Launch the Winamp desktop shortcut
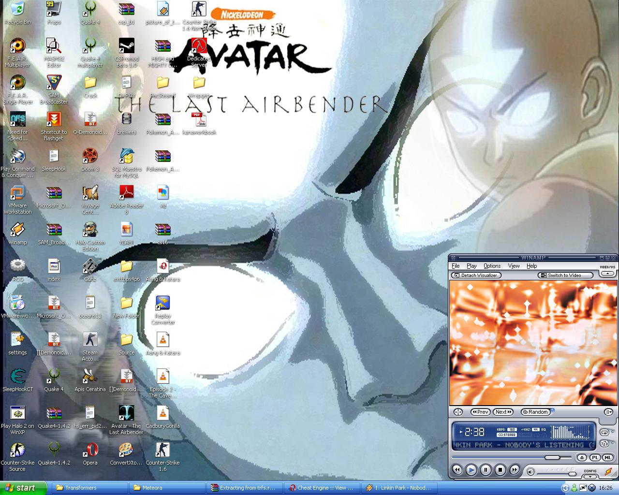Screen dimensions: 619x495 17,233
